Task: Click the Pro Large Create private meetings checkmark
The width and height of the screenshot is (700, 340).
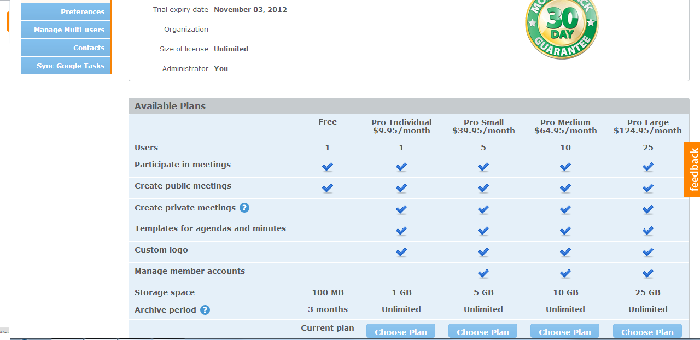Action: [648, 209]
